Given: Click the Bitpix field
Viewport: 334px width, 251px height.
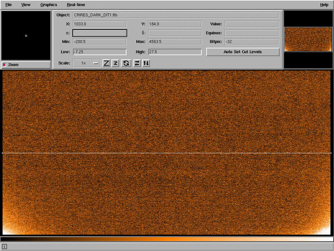Looking at the screenshot, I should [252, 42].
